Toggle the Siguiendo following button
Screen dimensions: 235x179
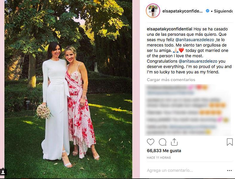click(223, 11)
